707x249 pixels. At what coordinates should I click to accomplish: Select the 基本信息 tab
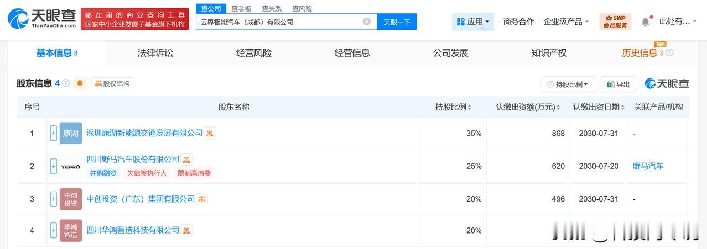tap(56, 53)
